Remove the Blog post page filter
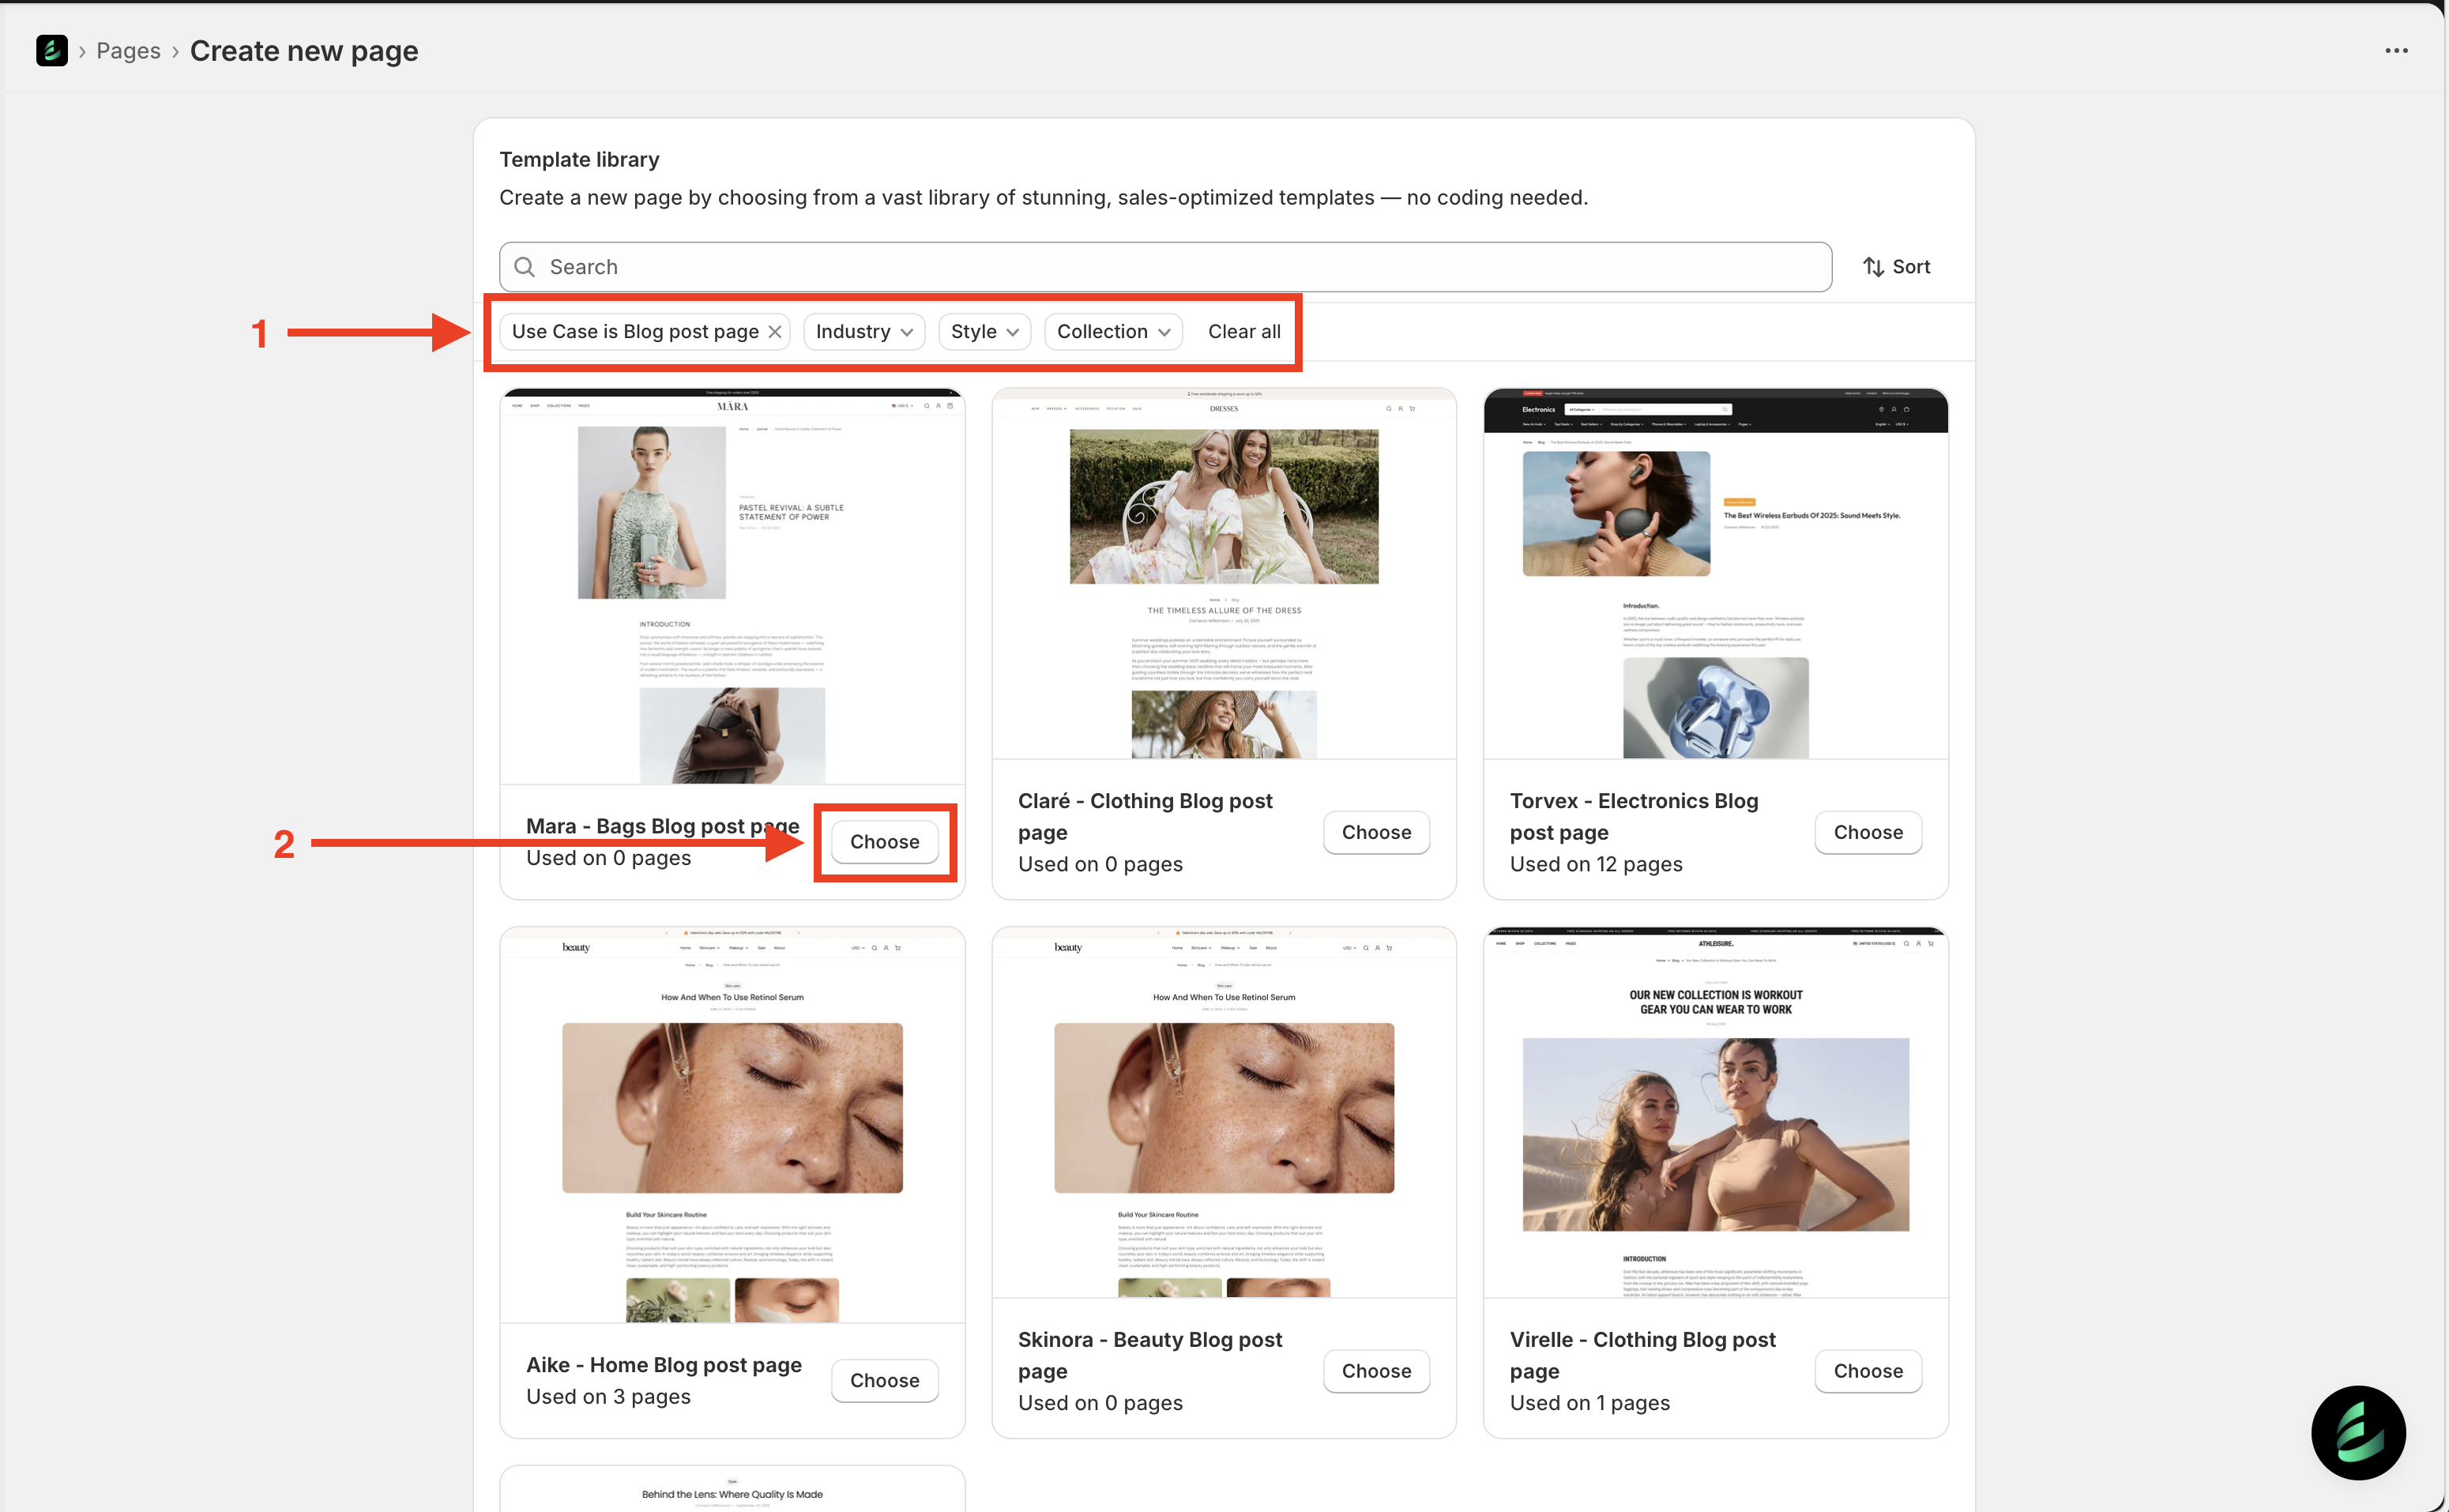The image size is (2449, 1512). click(x=775, y=332)
